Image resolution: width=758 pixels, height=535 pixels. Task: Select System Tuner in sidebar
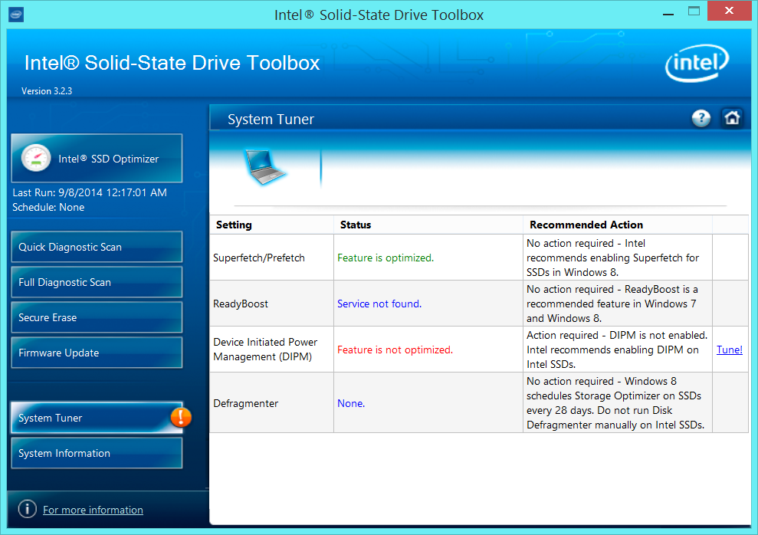(97, 418)
